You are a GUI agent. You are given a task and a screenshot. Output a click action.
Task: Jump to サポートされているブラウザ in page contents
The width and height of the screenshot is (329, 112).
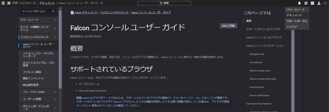(x=263, y=29)
